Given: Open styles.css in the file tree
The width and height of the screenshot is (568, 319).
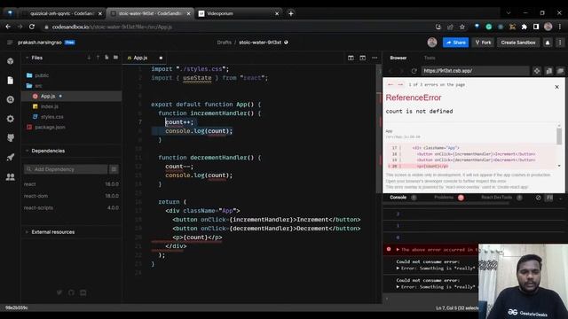Looking at the screenshot, I should 52,117.
